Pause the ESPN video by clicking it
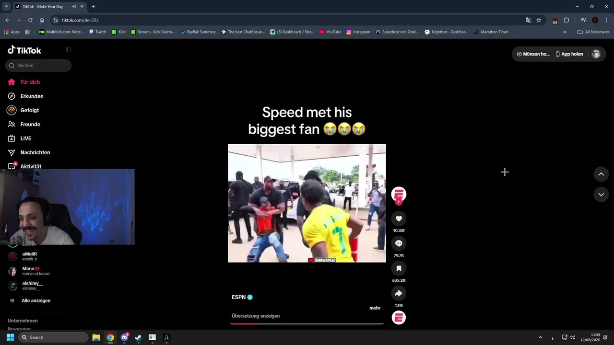Screen dimensions: 614x345 307,203
